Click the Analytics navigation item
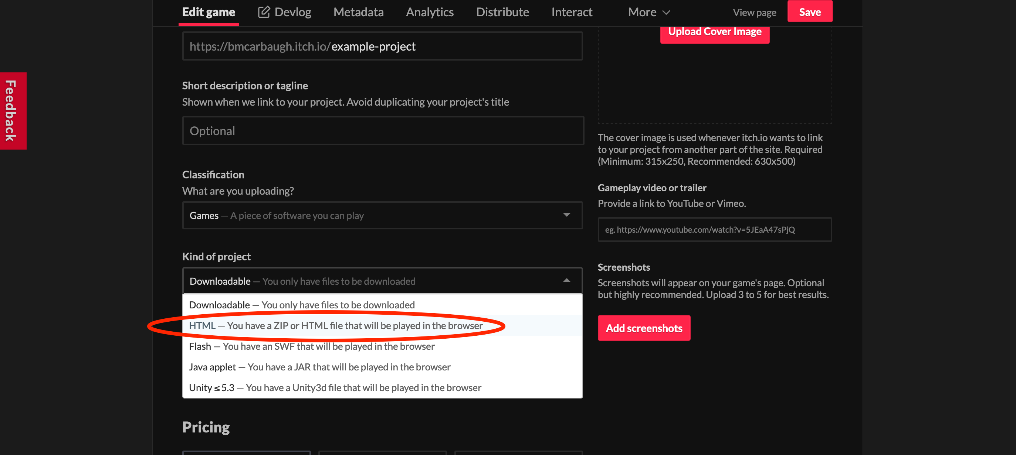This screenshot has width=1016, height=455. click(x=428, y=12)
